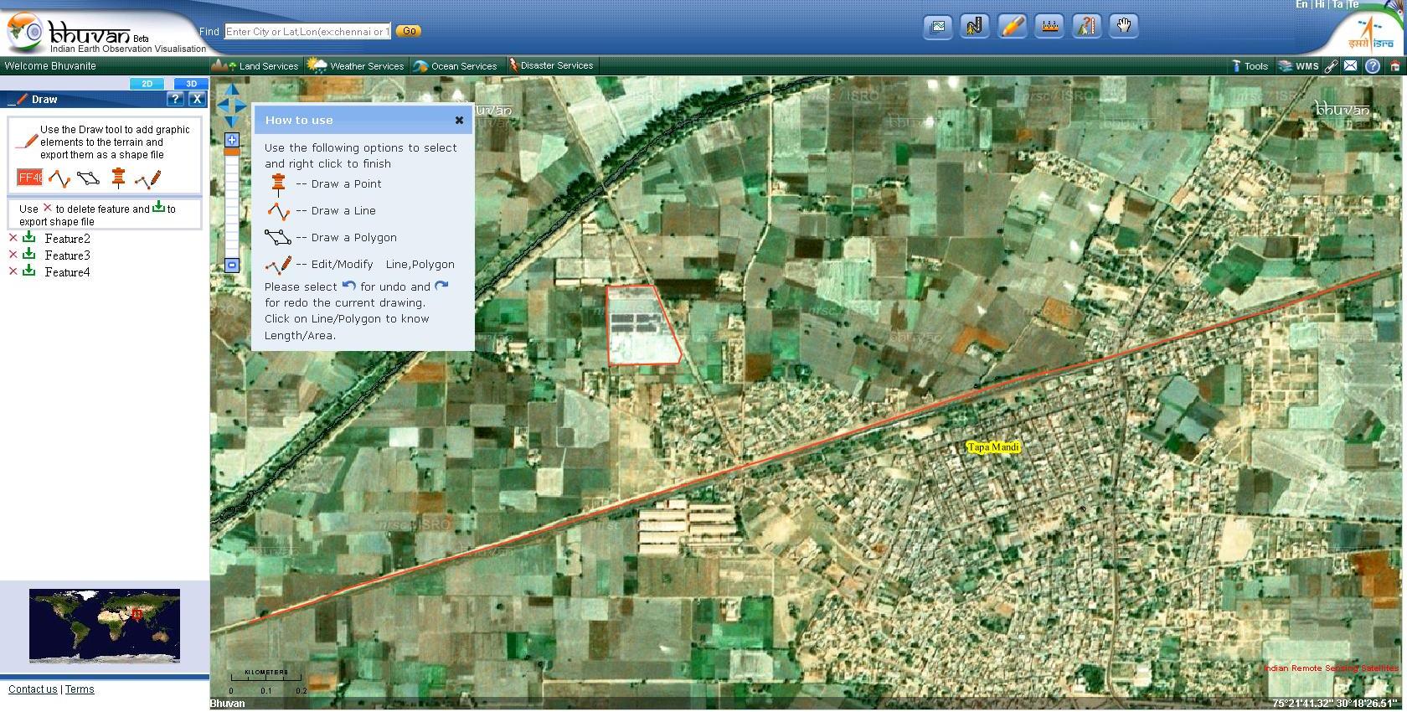Open Weather Services menu
The width and height of the screenshot is (1407, 712).
click(x=356, y=65)
